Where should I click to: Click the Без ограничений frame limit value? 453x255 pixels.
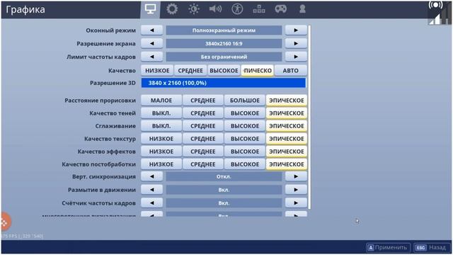point(224,57)
